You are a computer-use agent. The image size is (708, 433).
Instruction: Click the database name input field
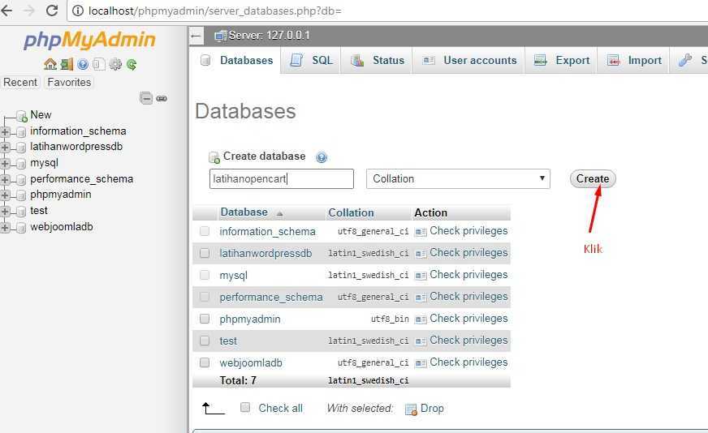coord(281,178)
